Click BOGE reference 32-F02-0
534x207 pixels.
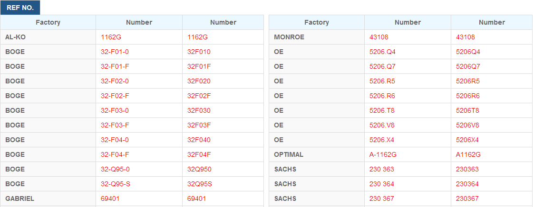(x=115, y=81)
